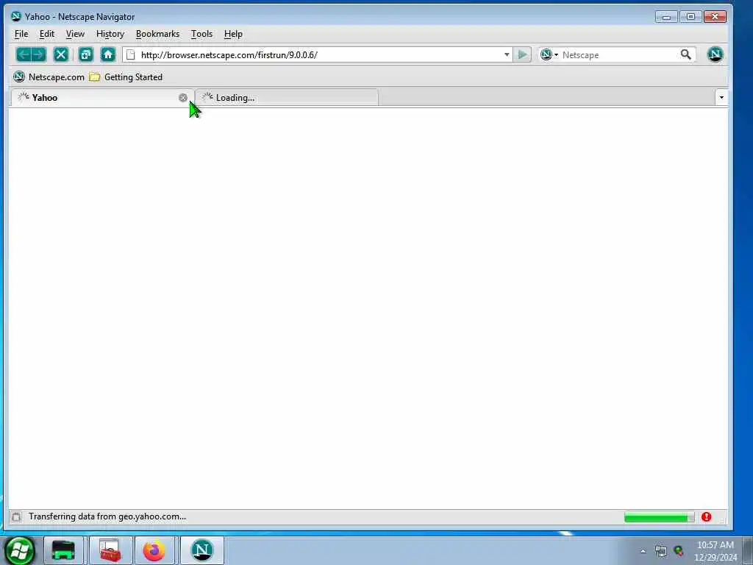The image size is (753, 565).
Task: Stop loading with the X toolbar button
Action: [x=61, y=54]
